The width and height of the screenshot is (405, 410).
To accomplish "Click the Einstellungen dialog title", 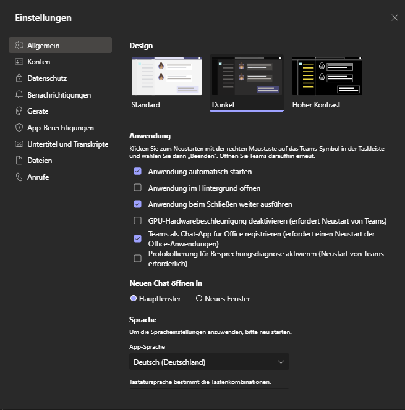I will [x=43, y=18].
